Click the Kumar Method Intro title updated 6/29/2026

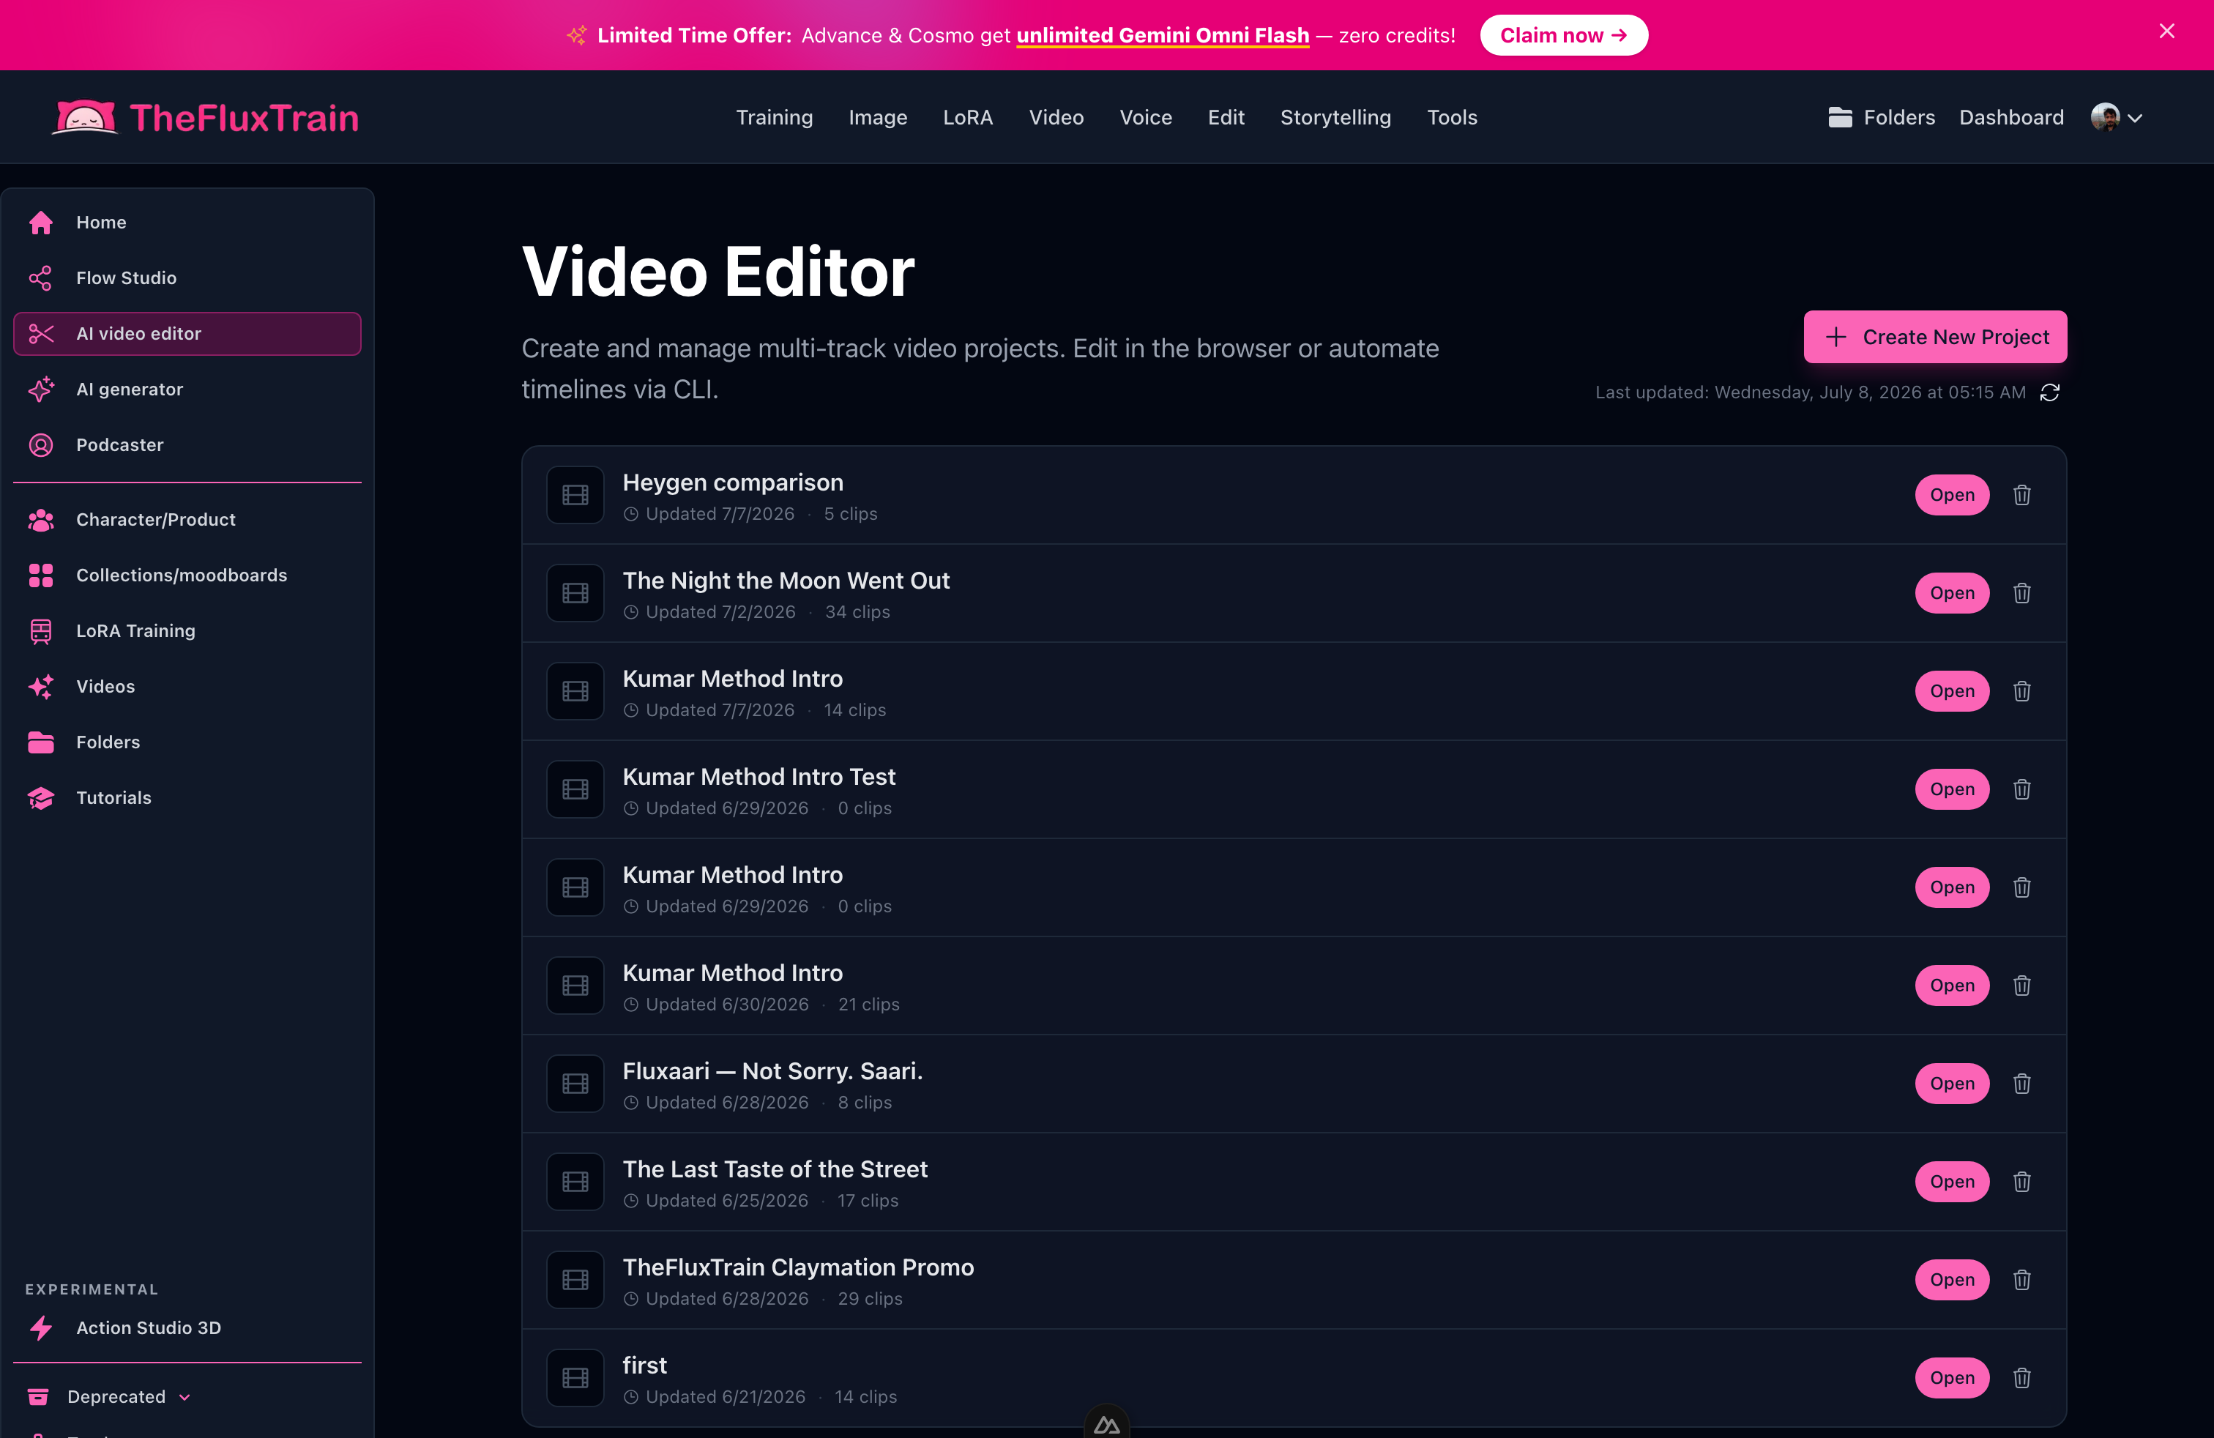tap(732, 875)
